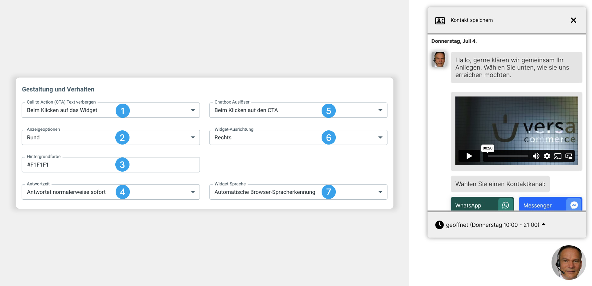This screenshot has height=286, width=592.
Task: Click the contact card icon in chat header
Action: pyautogui.click(x=440, y=21)
